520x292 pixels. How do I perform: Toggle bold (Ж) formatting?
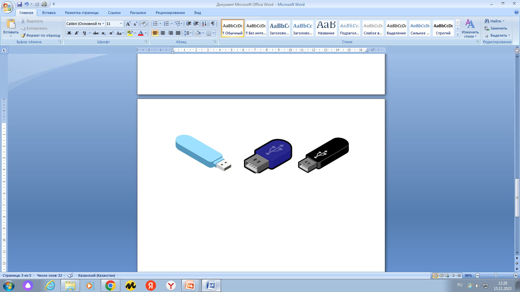[x=69, y=33]
